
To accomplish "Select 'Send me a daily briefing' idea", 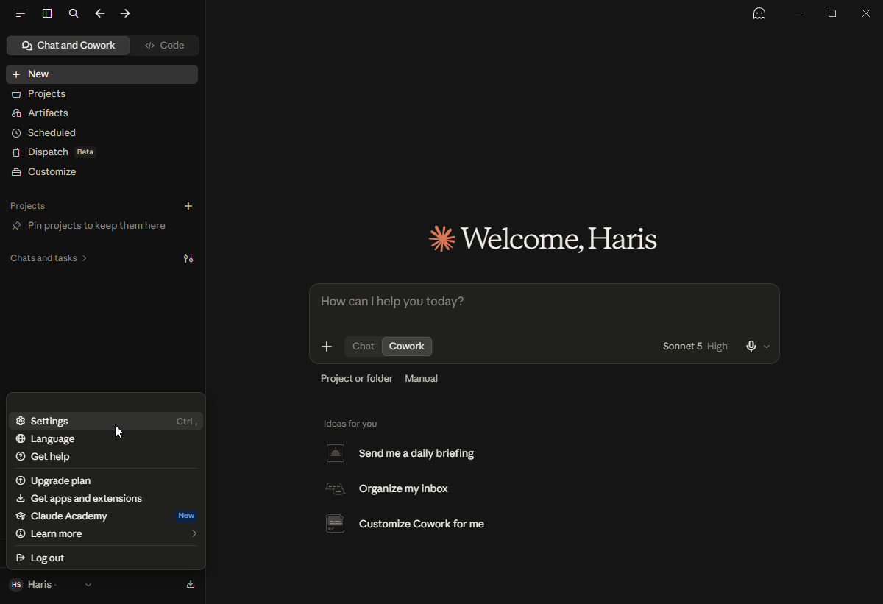I will click(x=416, y=453).
